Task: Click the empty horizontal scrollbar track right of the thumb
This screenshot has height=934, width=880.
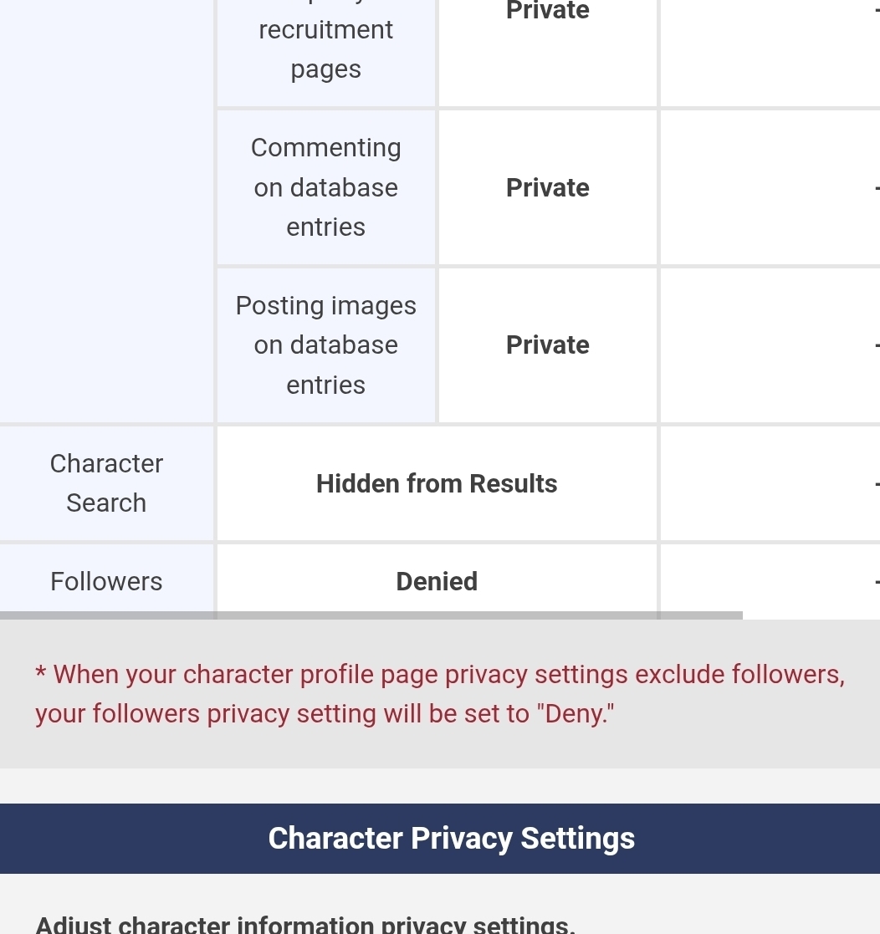Action: [810, 615]
